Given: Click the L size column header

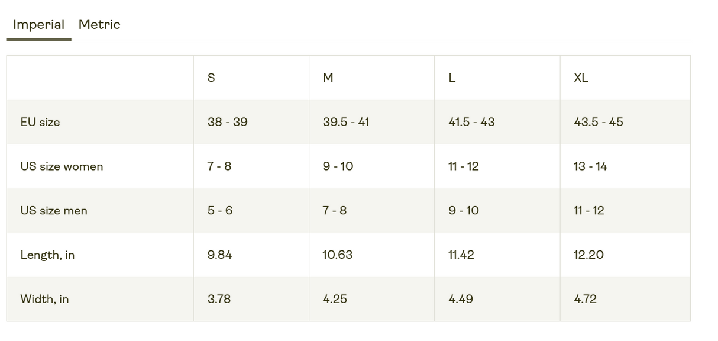Looking at the screenshot, I should click(x=452, y=78).
